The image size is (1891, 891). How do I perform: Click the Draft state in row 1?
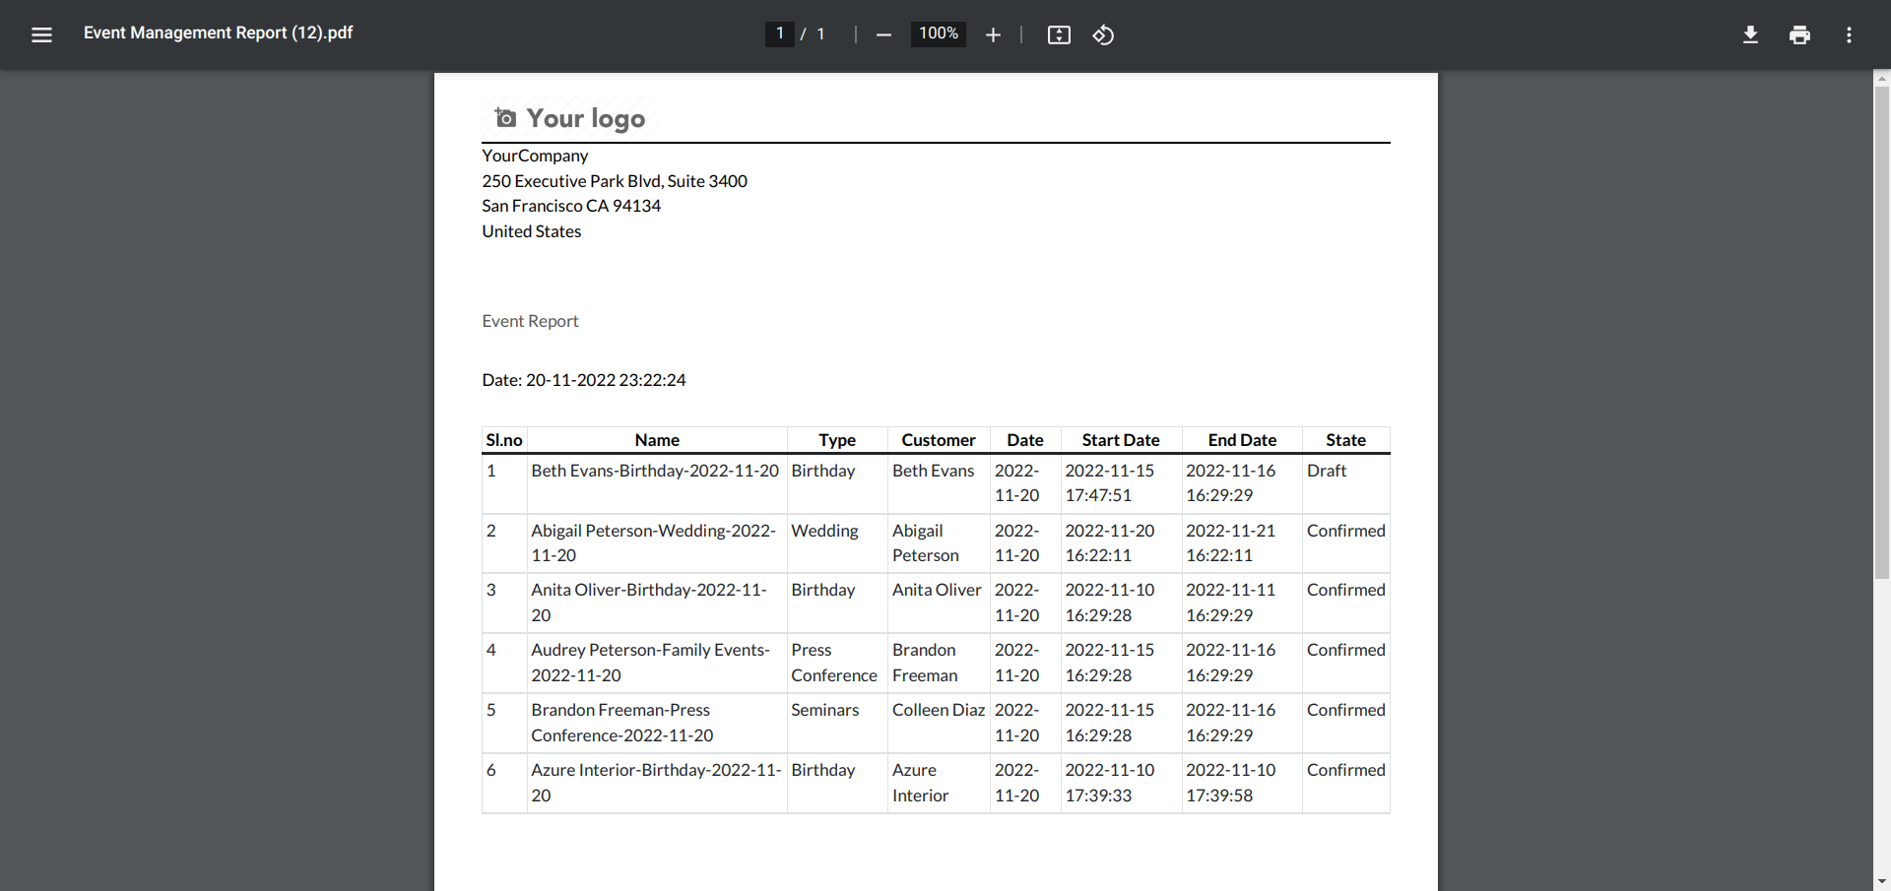click(x=1327, y=471)
